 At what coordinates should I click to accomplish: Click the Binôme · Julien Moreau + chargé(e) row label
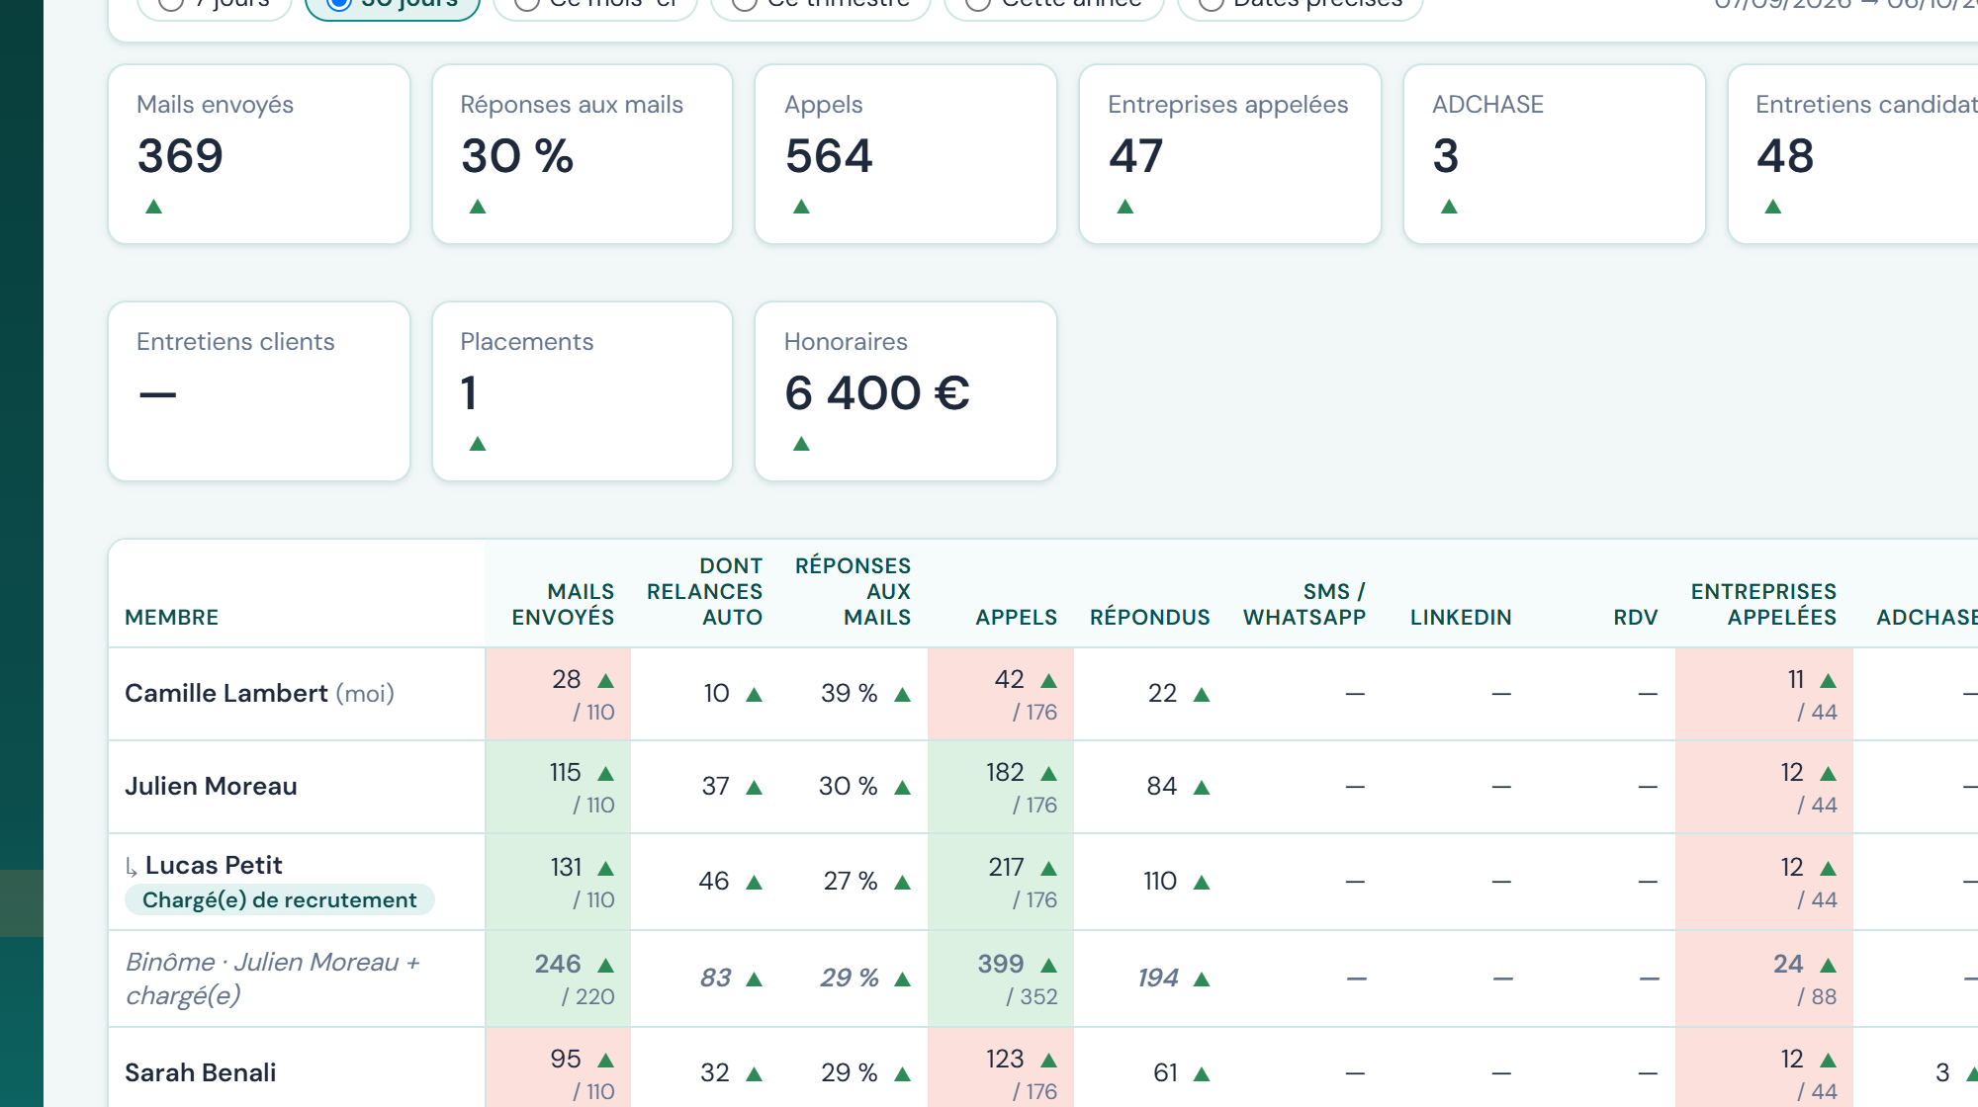point(273,979)
